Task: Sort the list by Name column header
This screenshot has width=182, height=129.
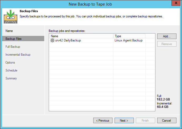Action: (x=81, y=36)
